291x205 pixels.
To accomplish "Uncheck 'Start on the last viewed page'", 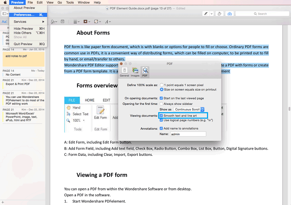I will pos(161,98).
